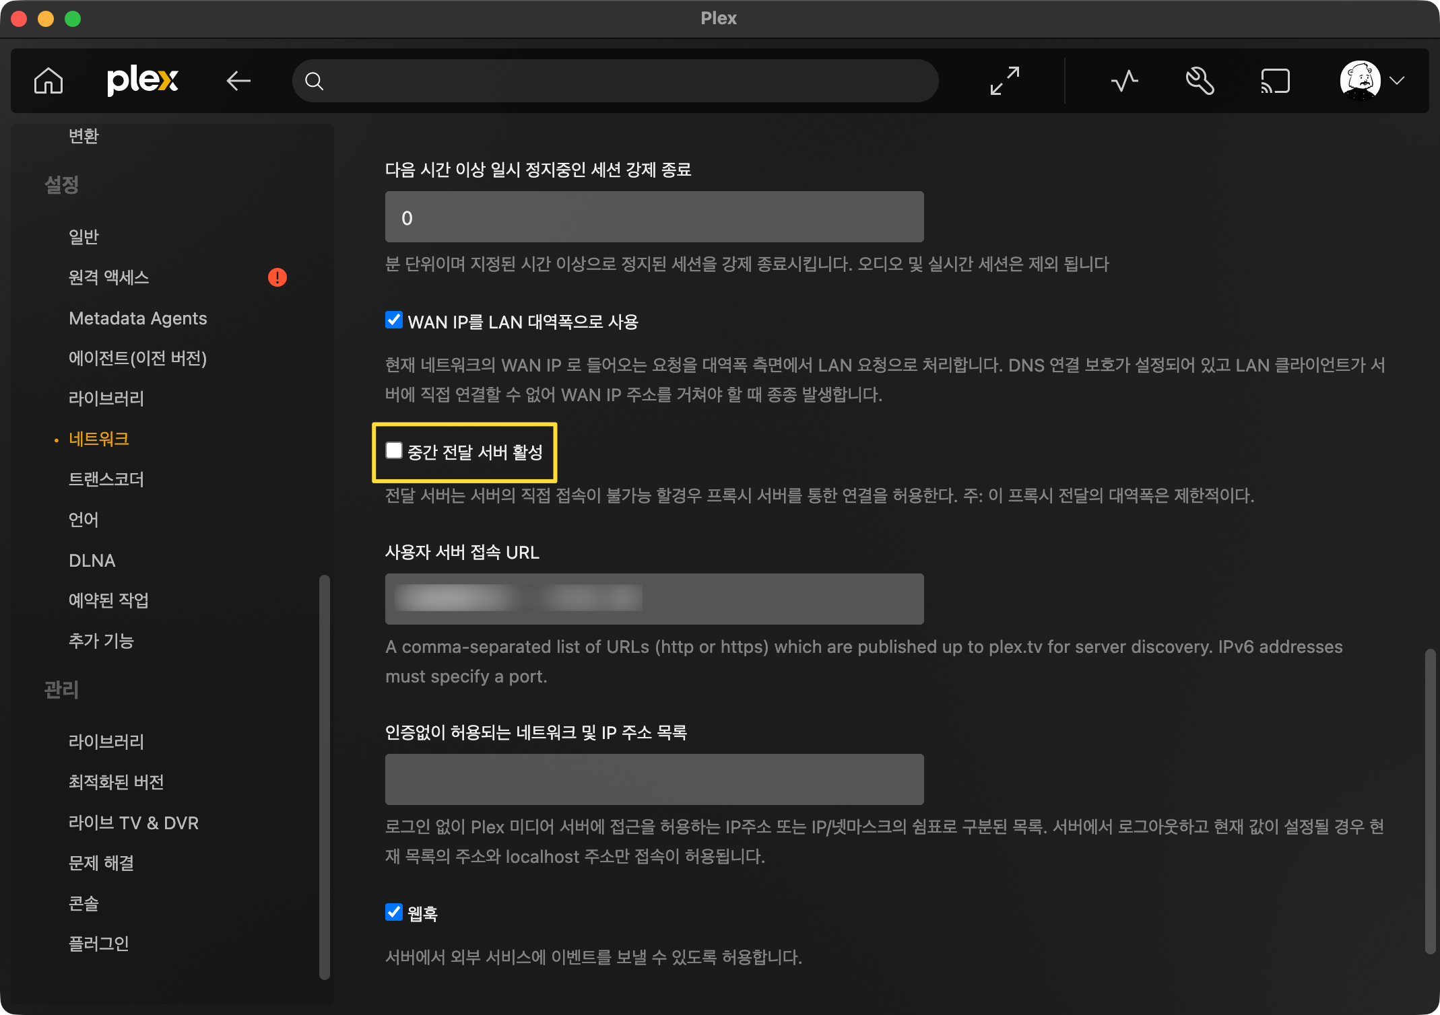The image size is (1440, 1015).
Task: Click the remote access red warning badge
Action: coord(277,277)
